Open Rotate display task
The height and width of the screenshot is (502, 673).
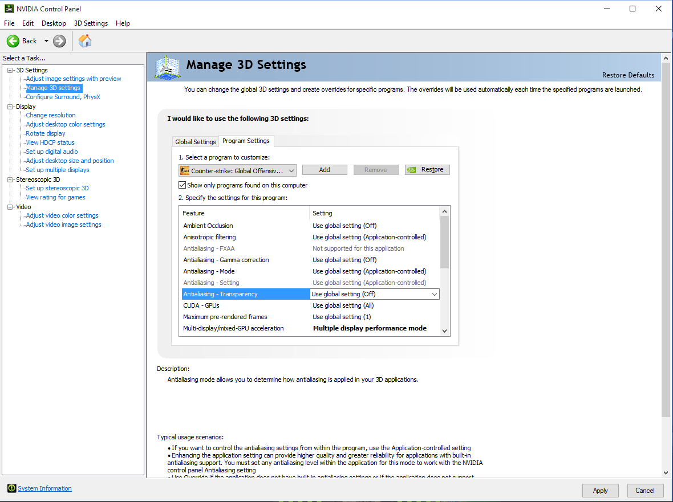click(46, 133)
